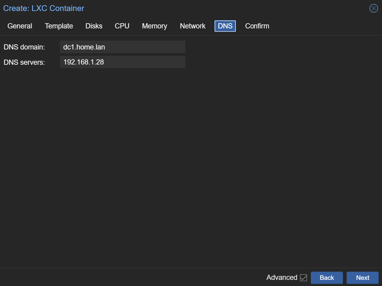Click the Advanced label text
Image resolution: width=382 pixels, height=286 pixels.
(x=282, y=278)
